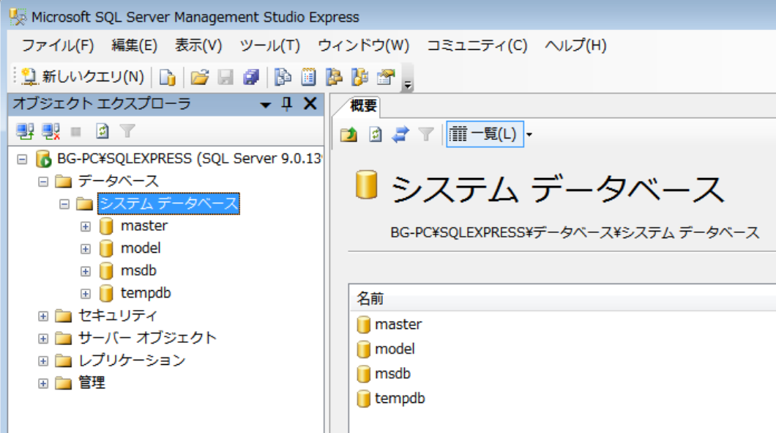The height and width of the screenshot is (433, 776).
Task: Click the Up folder icon in Summary toolbar
Action: (348, 134)
